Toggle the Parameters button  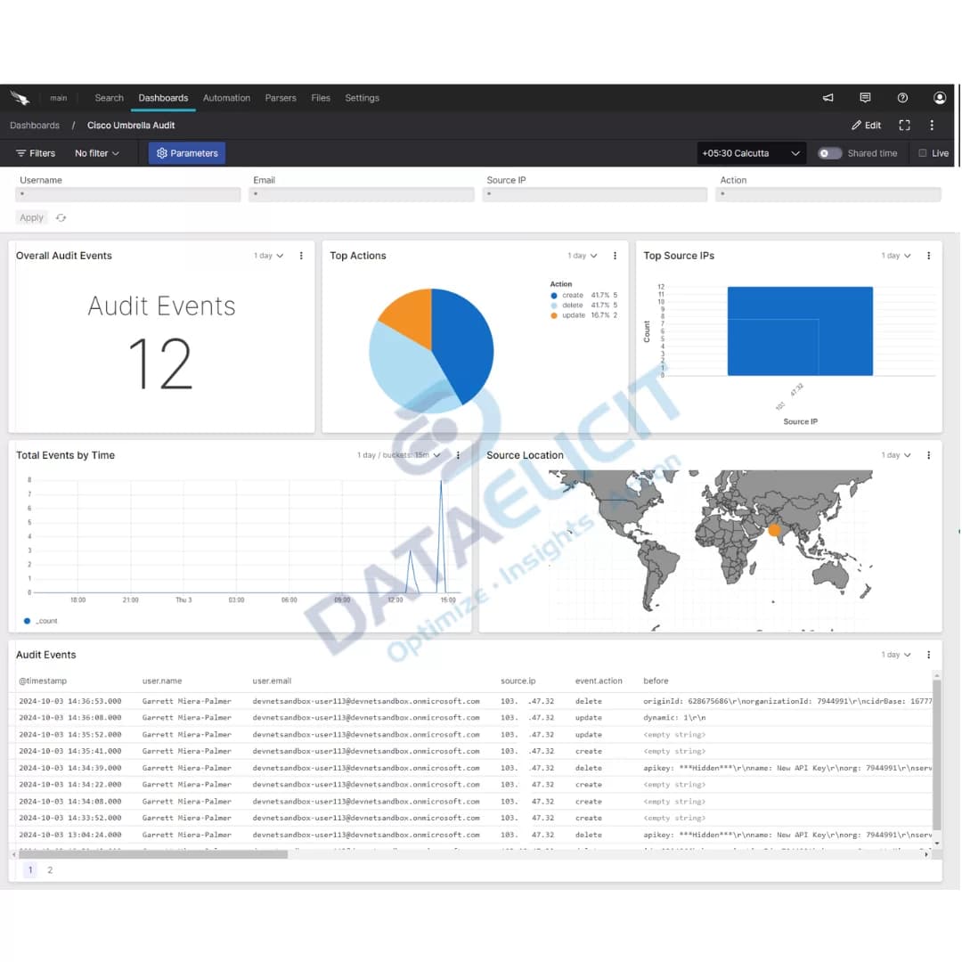[x=186, y=152]
